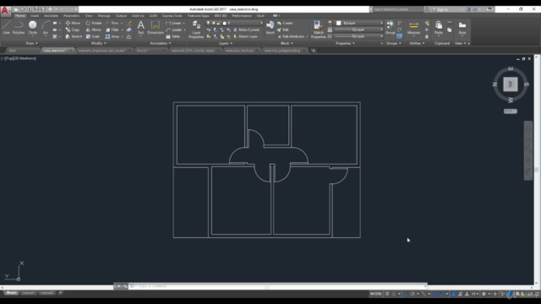Screen dimensions: 541x304
Task: Click the object color wheel swatch
Action: point(330,23)
